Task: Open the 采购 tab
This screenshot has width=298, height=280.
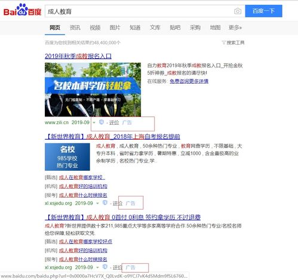Action: 195,27
